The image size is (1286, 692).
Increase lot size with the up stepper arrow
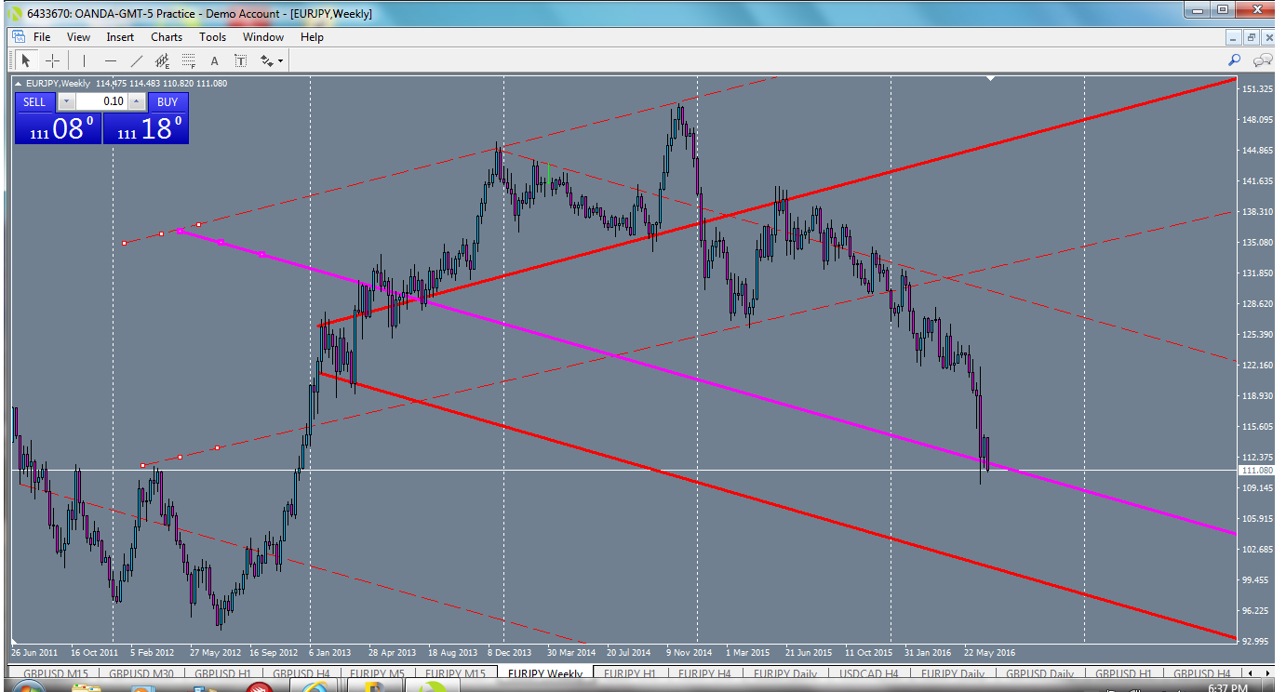(x=138, y=101)
